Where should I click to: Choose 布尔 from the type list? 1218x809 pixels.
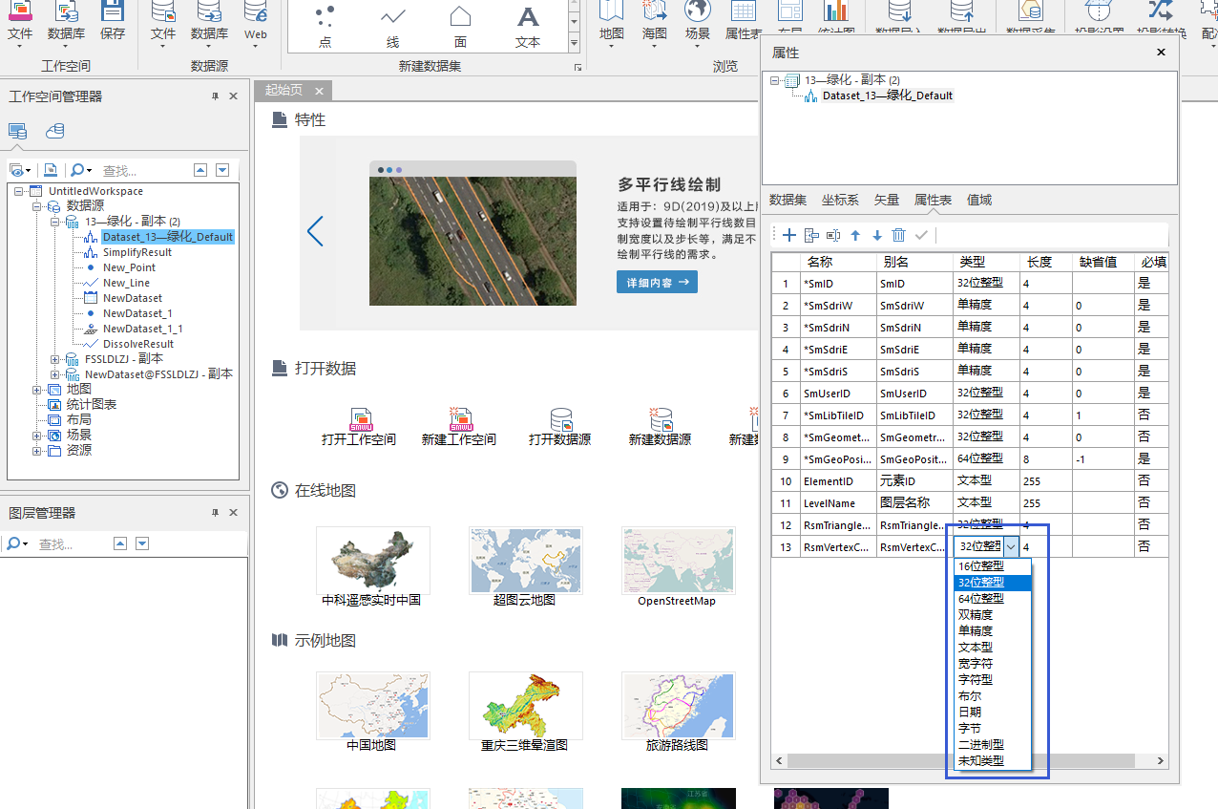click(x=993, y=696)
